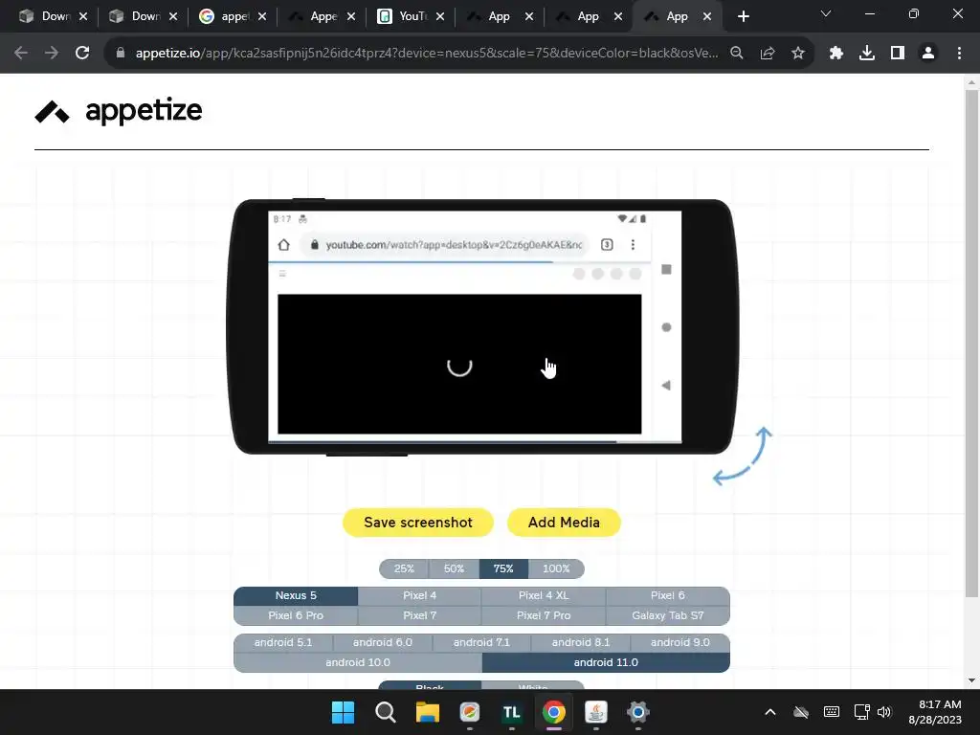The image size is (980, 735).
Task: Choose android 10.0 OS version
Action: coord(358,662)
